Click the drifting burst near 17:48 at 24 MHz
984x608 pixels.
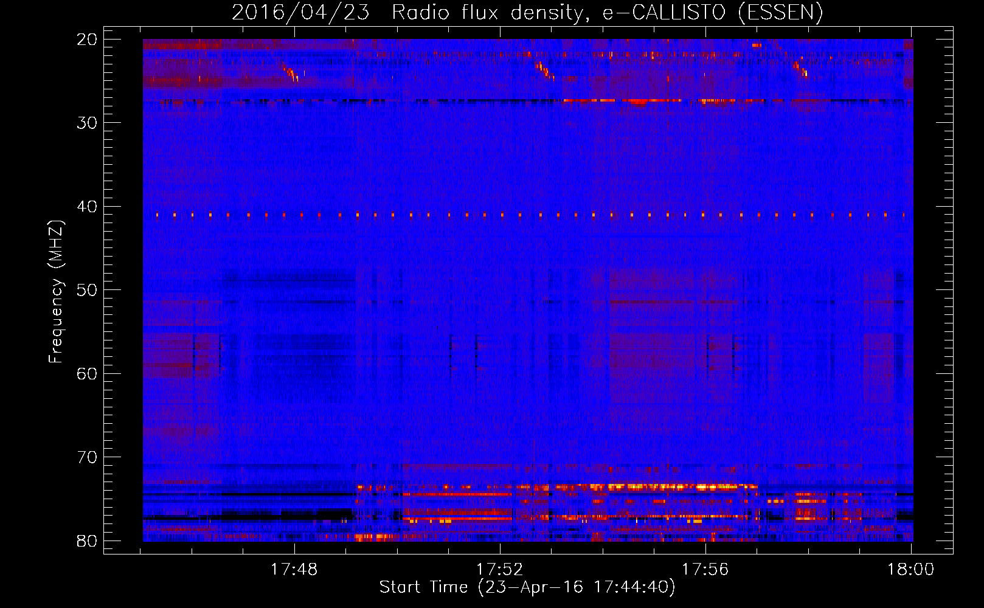point(290,73)
